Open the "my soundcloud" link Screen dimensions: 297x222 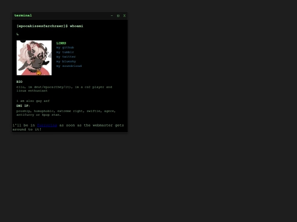pyautogui.click(x=69, y=66)
